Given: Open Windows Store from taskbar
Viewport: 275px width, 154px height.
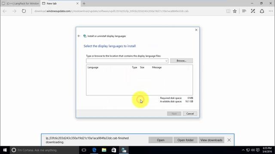Looking at the screenshot, I should (114, 150).
